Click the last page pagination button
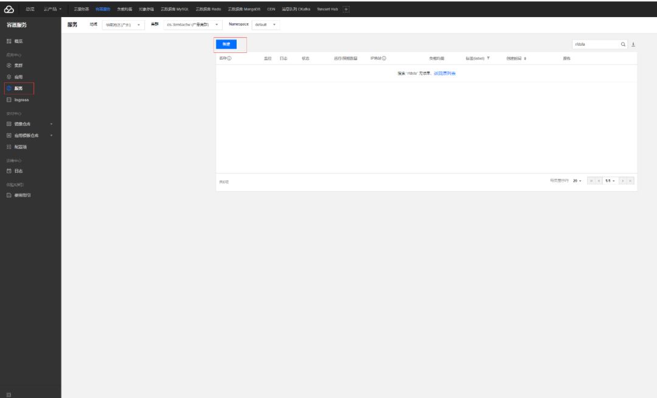657x398 pixels. (630, 181)
